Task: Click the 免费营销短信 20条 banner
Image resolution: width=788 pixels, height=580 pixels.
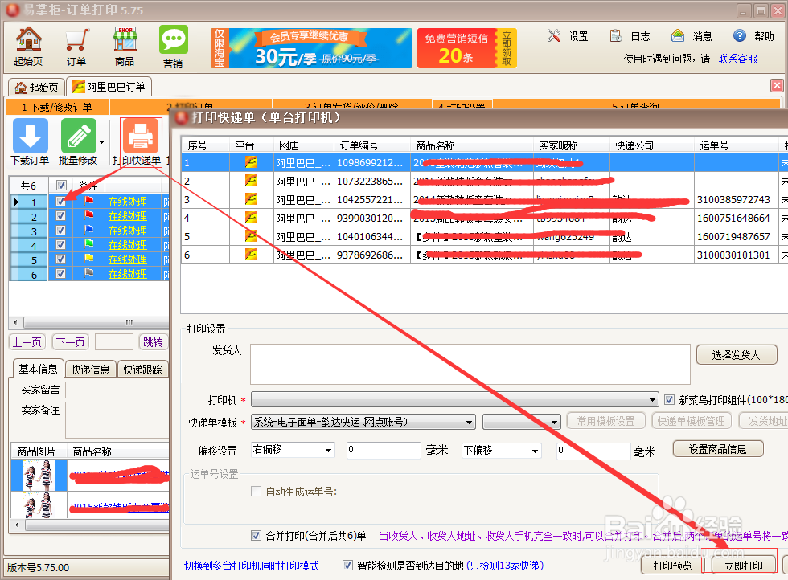Action: coord(467,48)
